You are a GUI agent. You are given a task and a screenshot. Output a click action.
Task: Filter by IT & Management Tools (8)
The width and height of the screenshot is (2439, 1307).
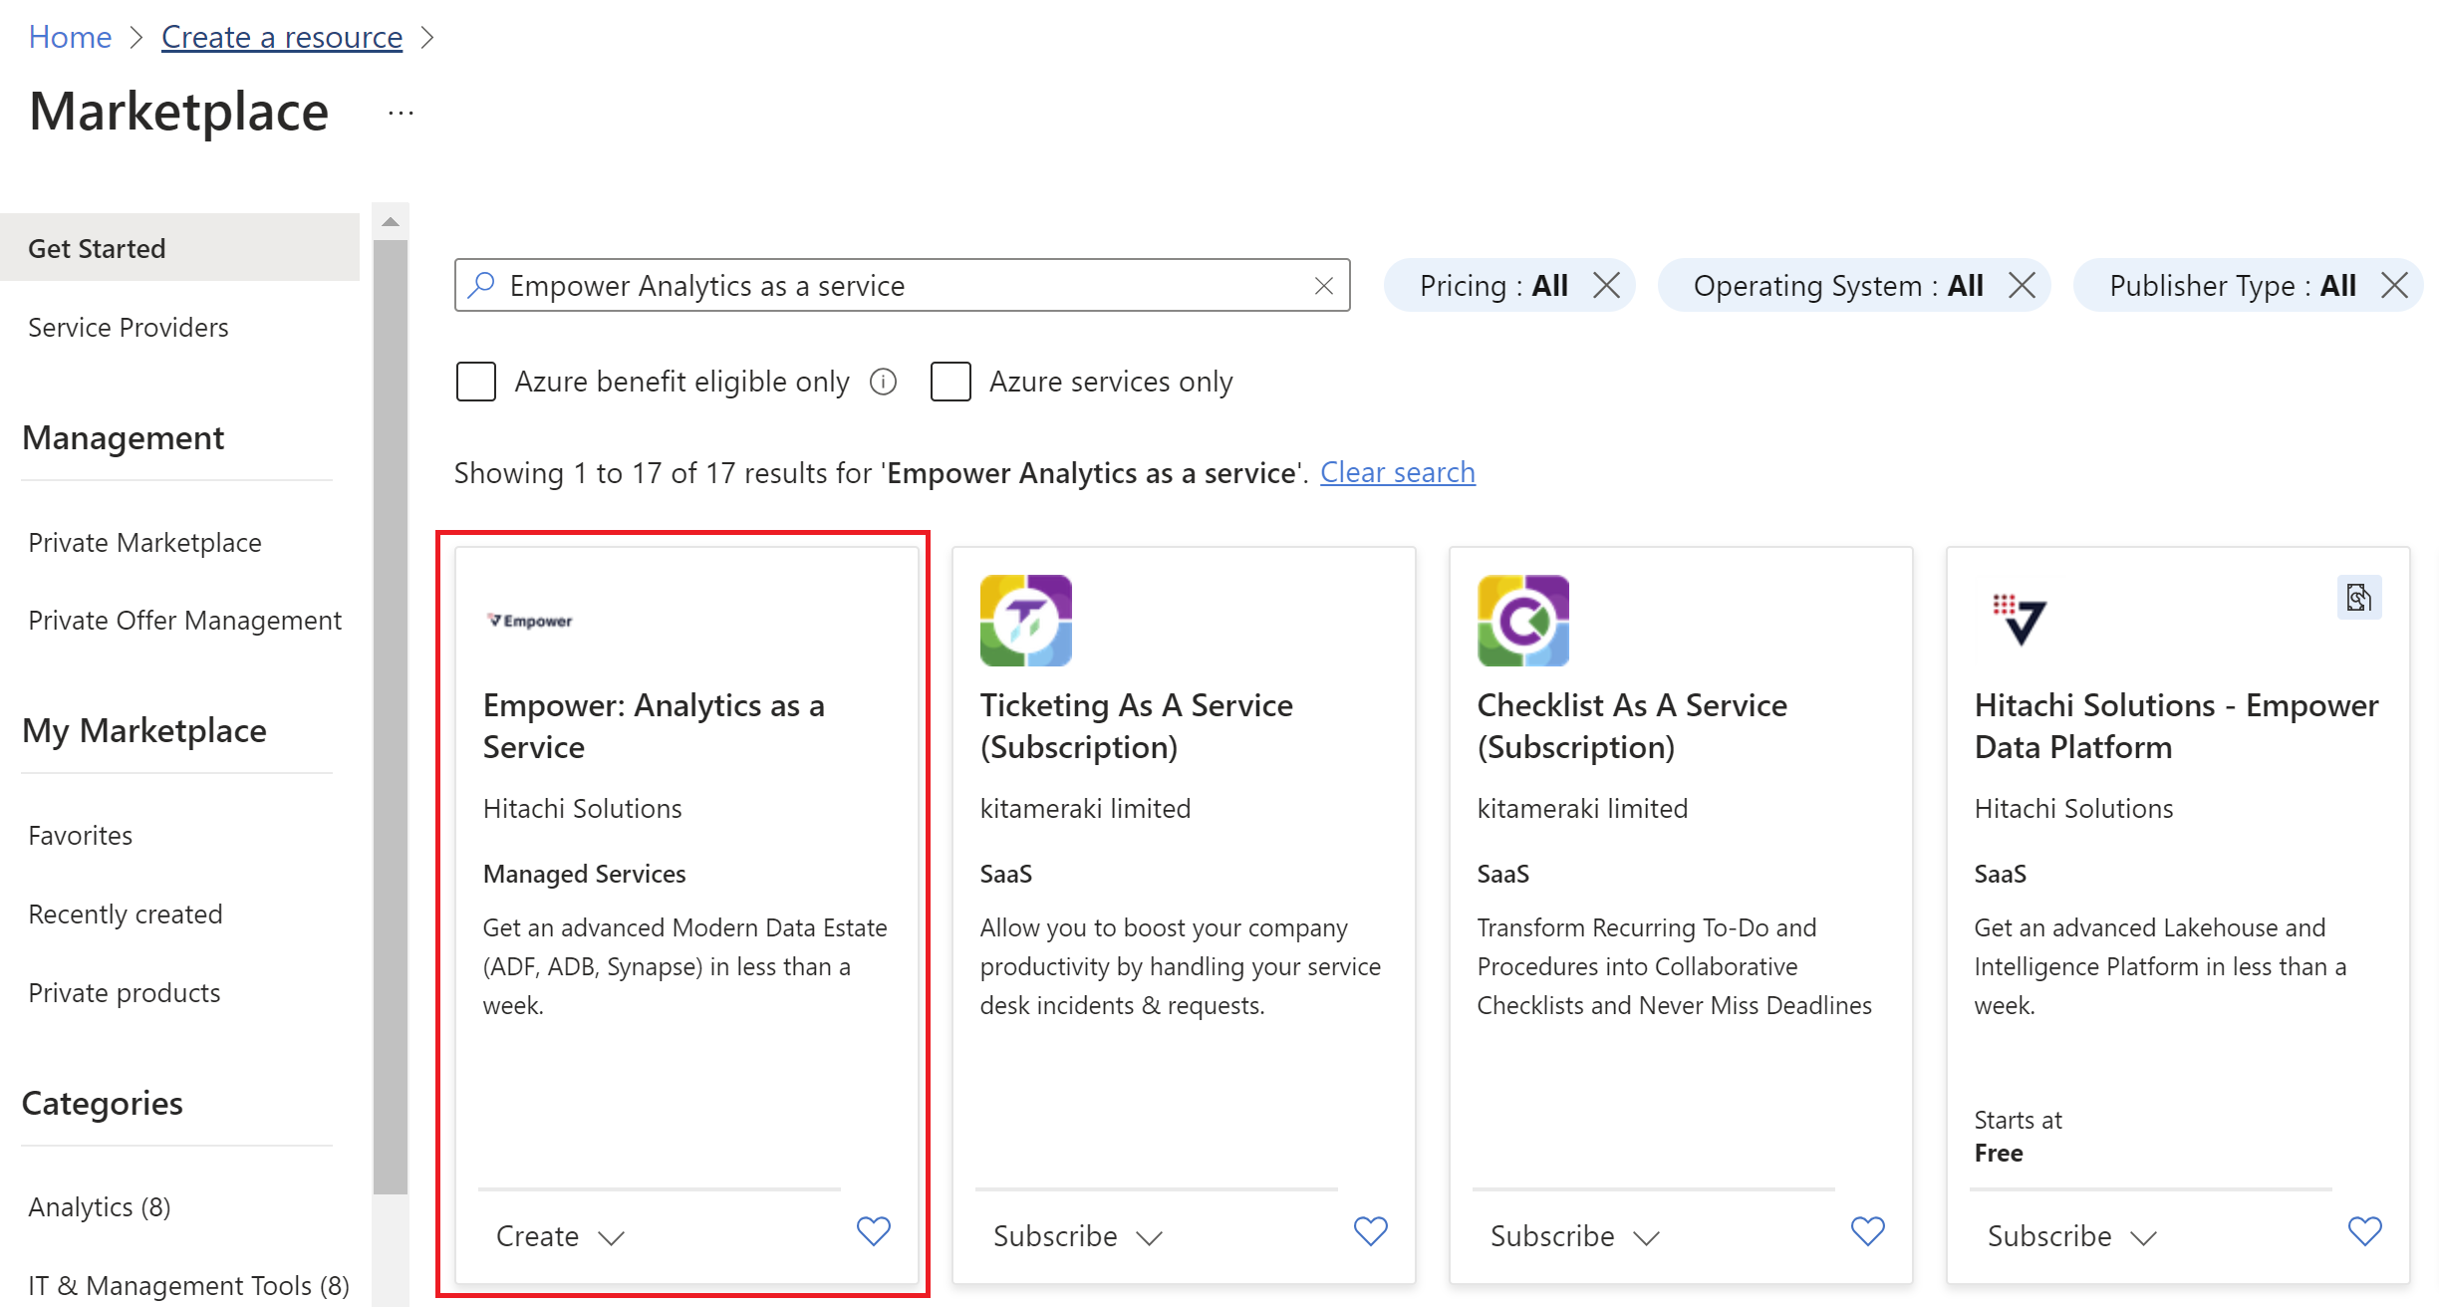click(x=188, y=1285)
